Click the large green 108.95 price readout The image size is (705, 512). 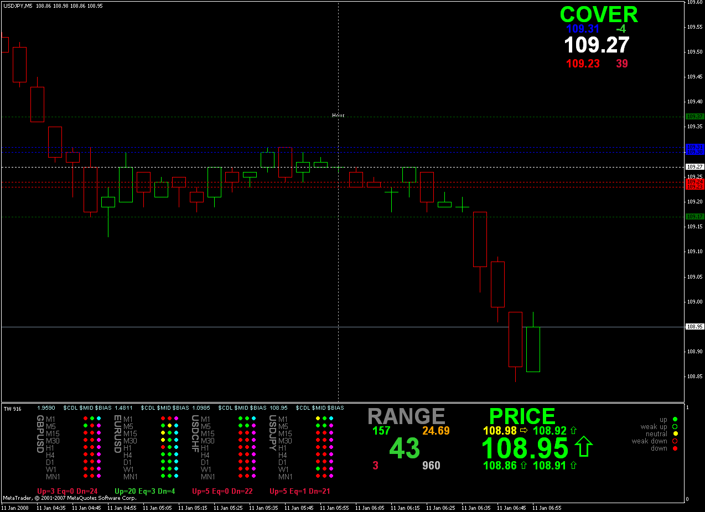coord(525,448)
